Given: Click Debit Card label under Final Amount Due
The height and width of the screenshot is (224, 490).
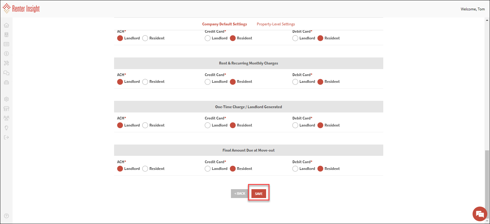Looking at the screenshot, I should (302, 162).
